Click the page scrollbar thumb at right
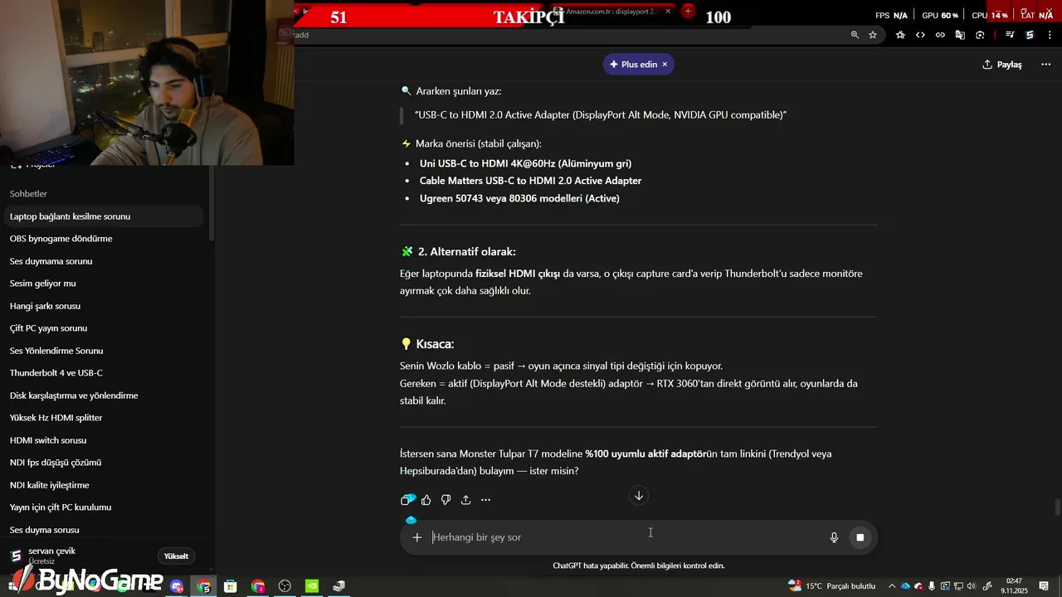 [1057, 507]
